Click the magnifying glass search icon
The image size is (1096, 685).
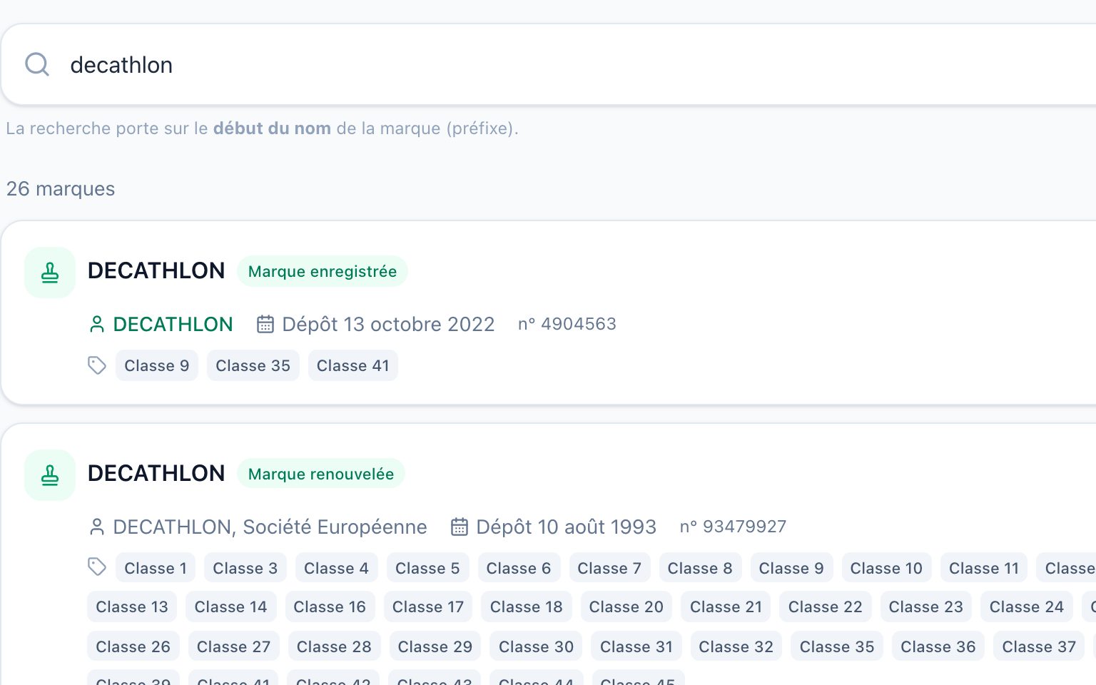coord(37,64)
